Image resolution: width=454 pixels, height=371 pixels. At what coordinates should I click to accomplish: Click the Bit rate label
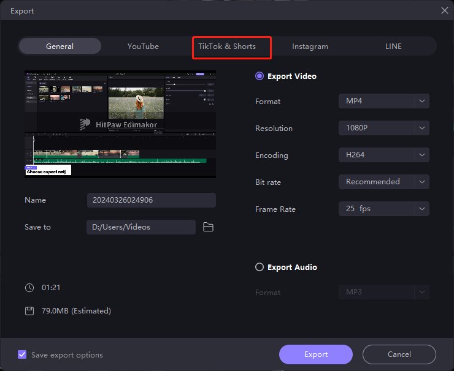tap(268, 182)
